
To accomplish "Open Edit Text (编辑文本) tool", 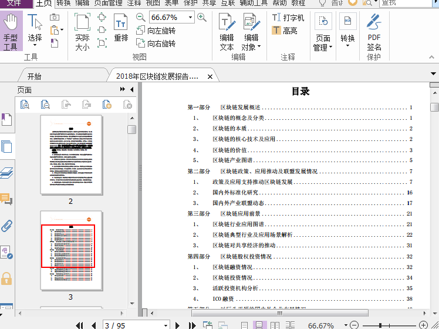I will [227, 32].
